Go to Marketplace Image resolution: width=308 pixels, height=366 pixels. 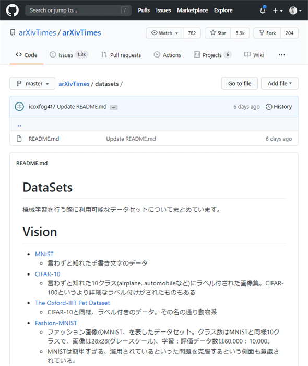pos(192,10)
